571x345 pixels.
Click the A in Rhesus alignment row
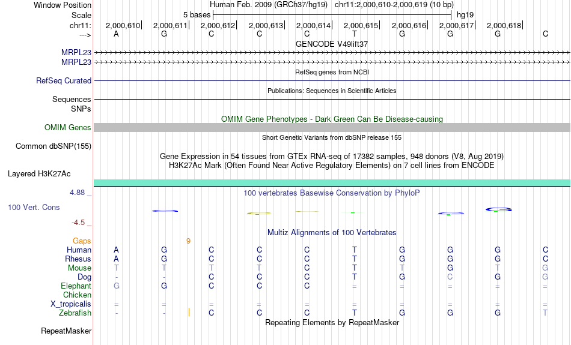(116, 259)
